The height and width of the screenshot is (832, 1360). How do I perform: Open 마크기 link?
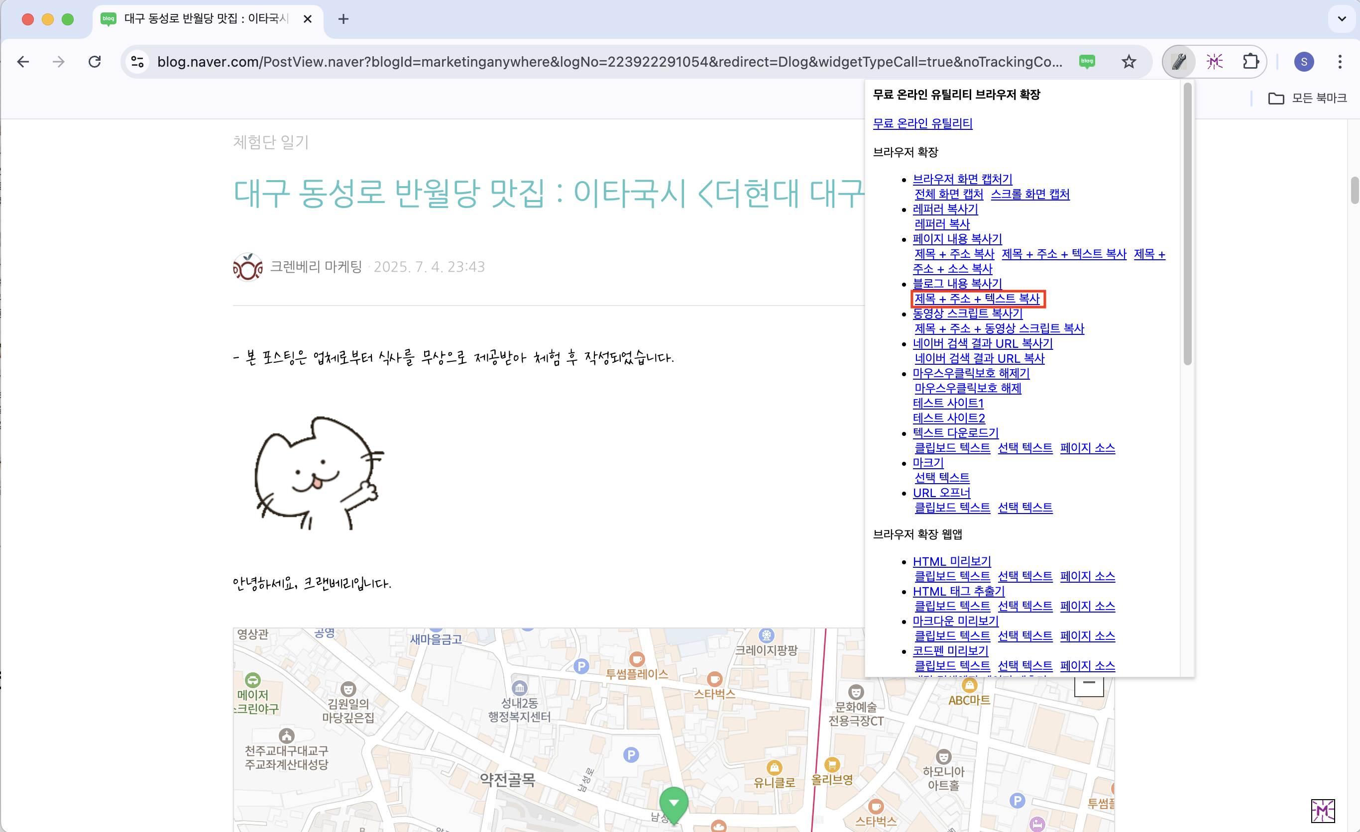(928, 463)
